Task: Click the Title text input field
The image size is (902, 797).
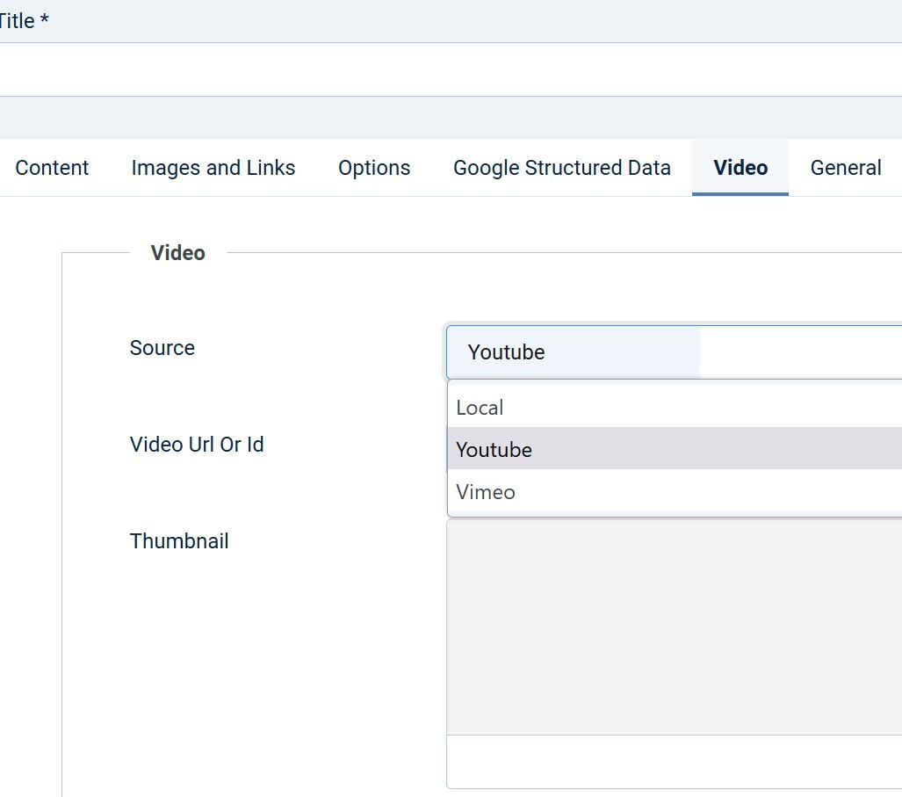Action: tap(450, 69)
